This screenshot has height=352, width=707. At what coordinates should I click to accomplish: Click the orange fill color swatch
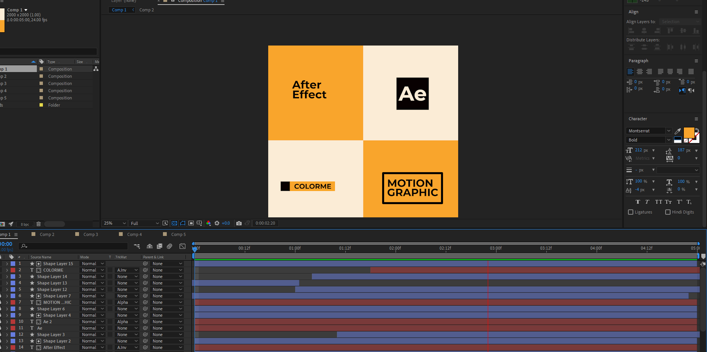coord(689,133)
